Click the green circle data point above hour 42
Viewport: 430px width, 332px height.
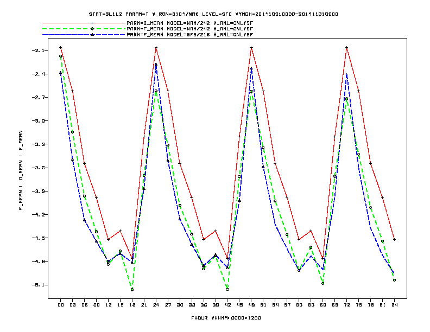point(227,289)
